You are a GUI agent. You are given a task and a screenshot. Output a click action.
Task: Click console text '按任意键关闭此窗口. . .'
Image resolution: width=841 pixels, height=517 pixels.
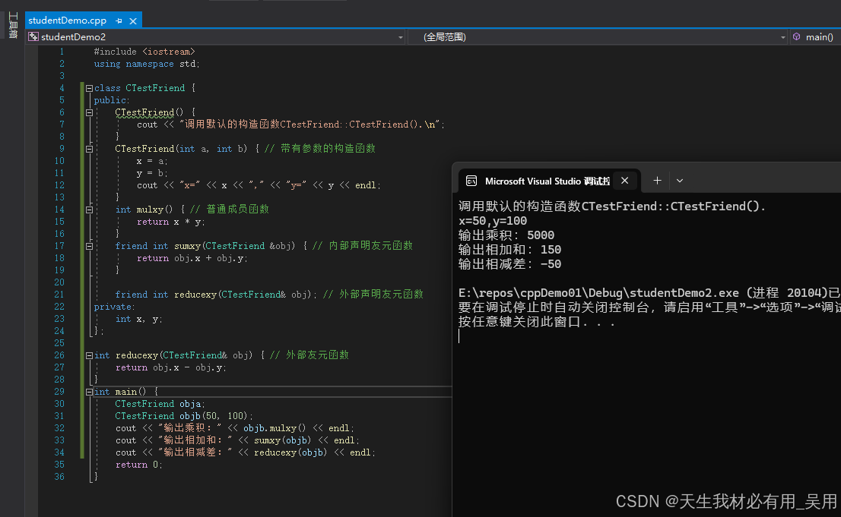tap(536, 322)
